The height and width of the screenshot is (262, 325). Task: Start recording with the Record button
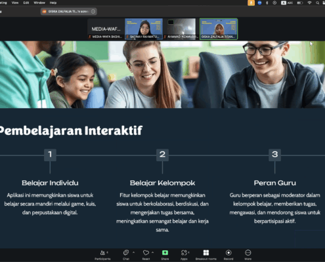tap(228, 255)
